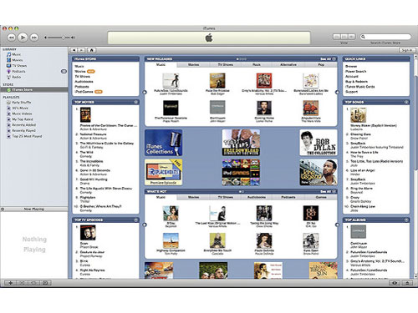Go to previous track with the rewind button
Image resolution: width=418 pixels, height=313 pixels.
click(x=11, y=38)
